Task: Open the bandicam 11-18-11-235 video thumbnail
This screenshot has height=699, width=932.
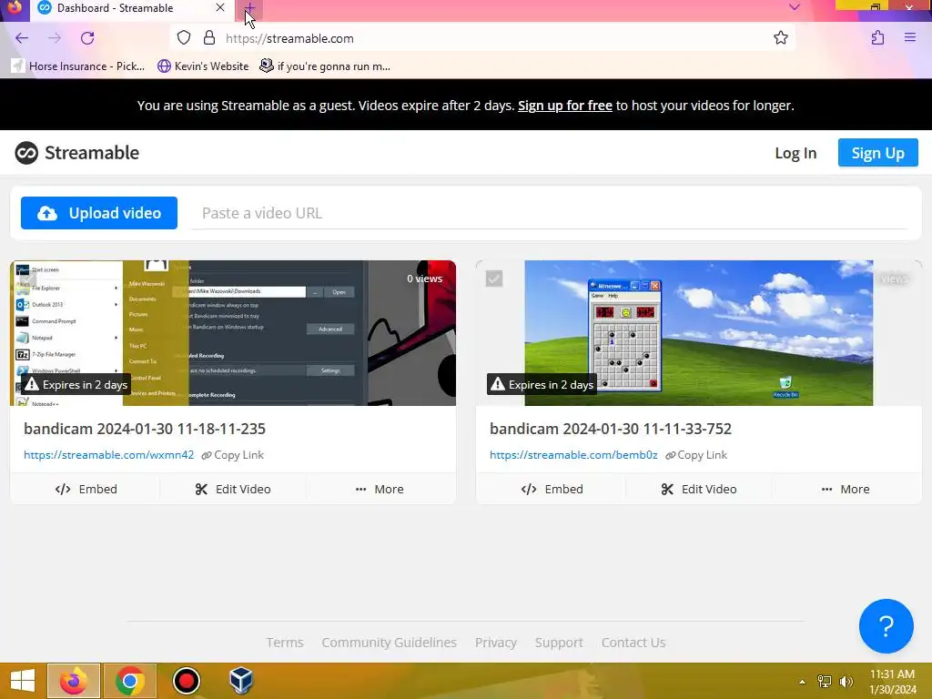Action: click(x=233, y=333)
